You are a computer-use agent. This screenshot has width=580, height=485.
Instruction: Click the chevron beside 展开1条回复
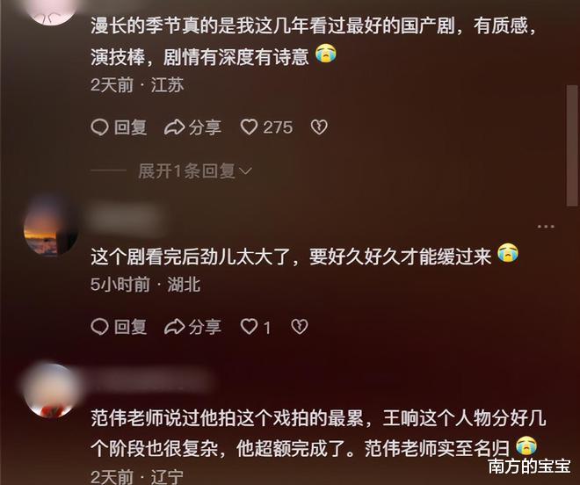click(x=245, y=171)
